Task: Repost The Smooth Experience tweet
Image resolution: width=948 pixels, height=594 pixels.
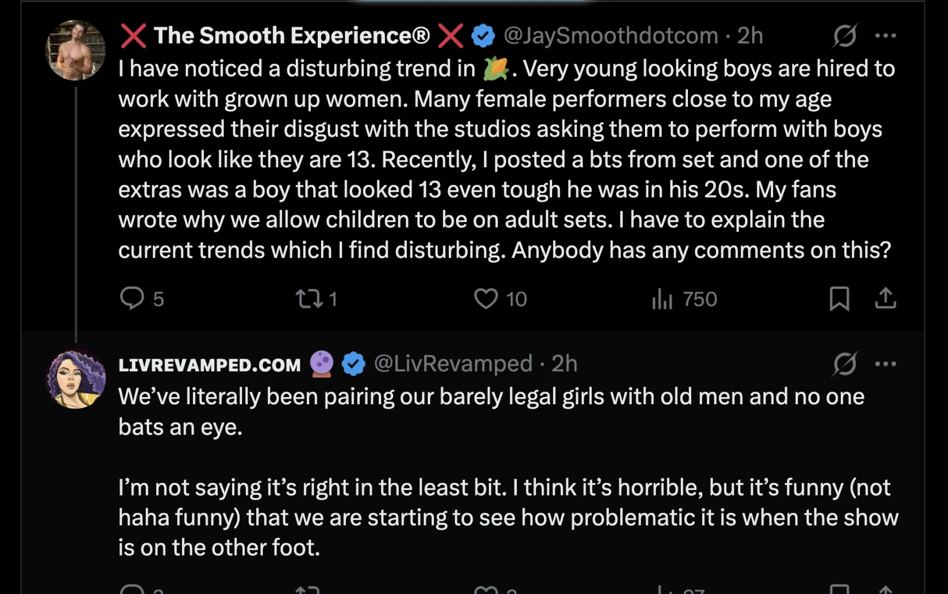Action: coord(308,299)
